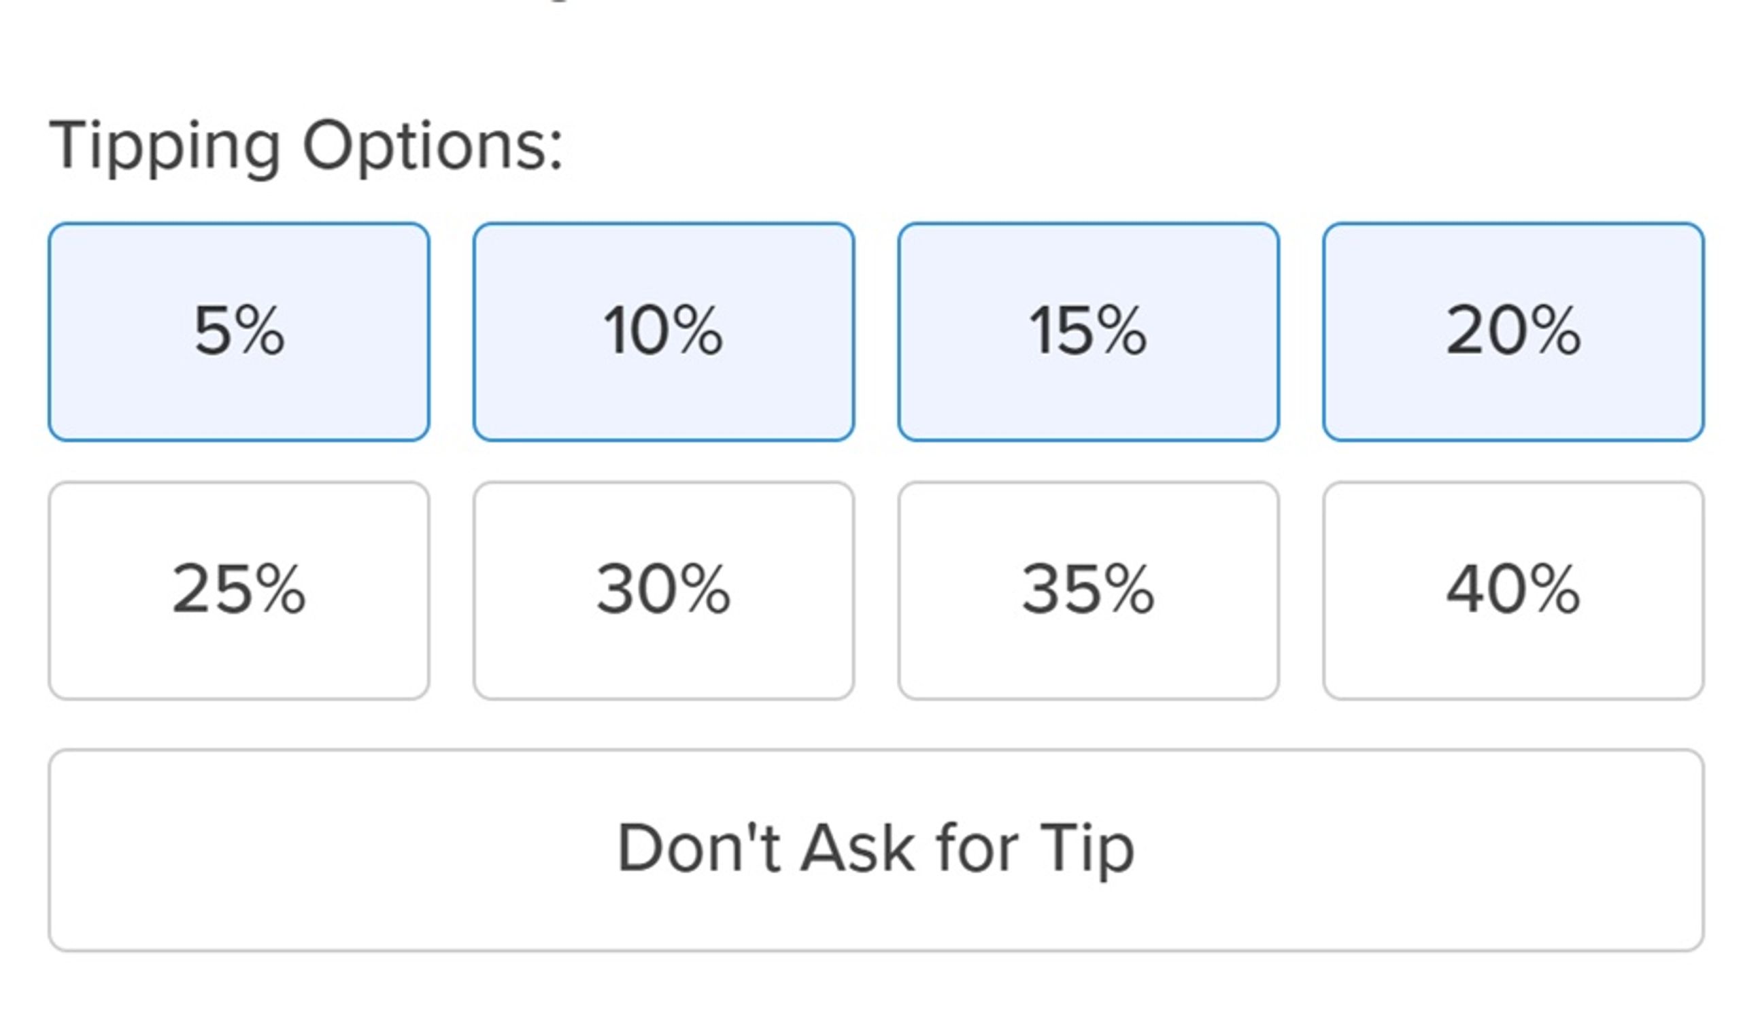Remove 20% from the active tip options
Image resolution: width=1741 pixels, height=1014 pixels.
pos(1513,332)
